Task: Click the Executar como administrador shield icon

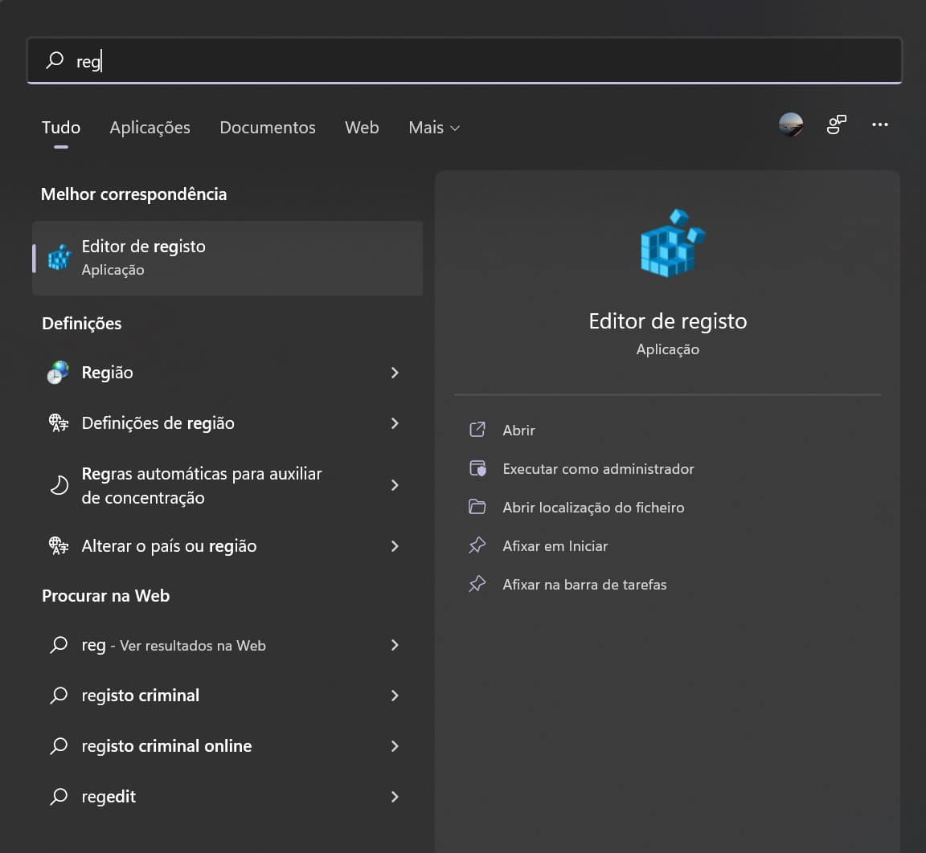Action: 477,468
